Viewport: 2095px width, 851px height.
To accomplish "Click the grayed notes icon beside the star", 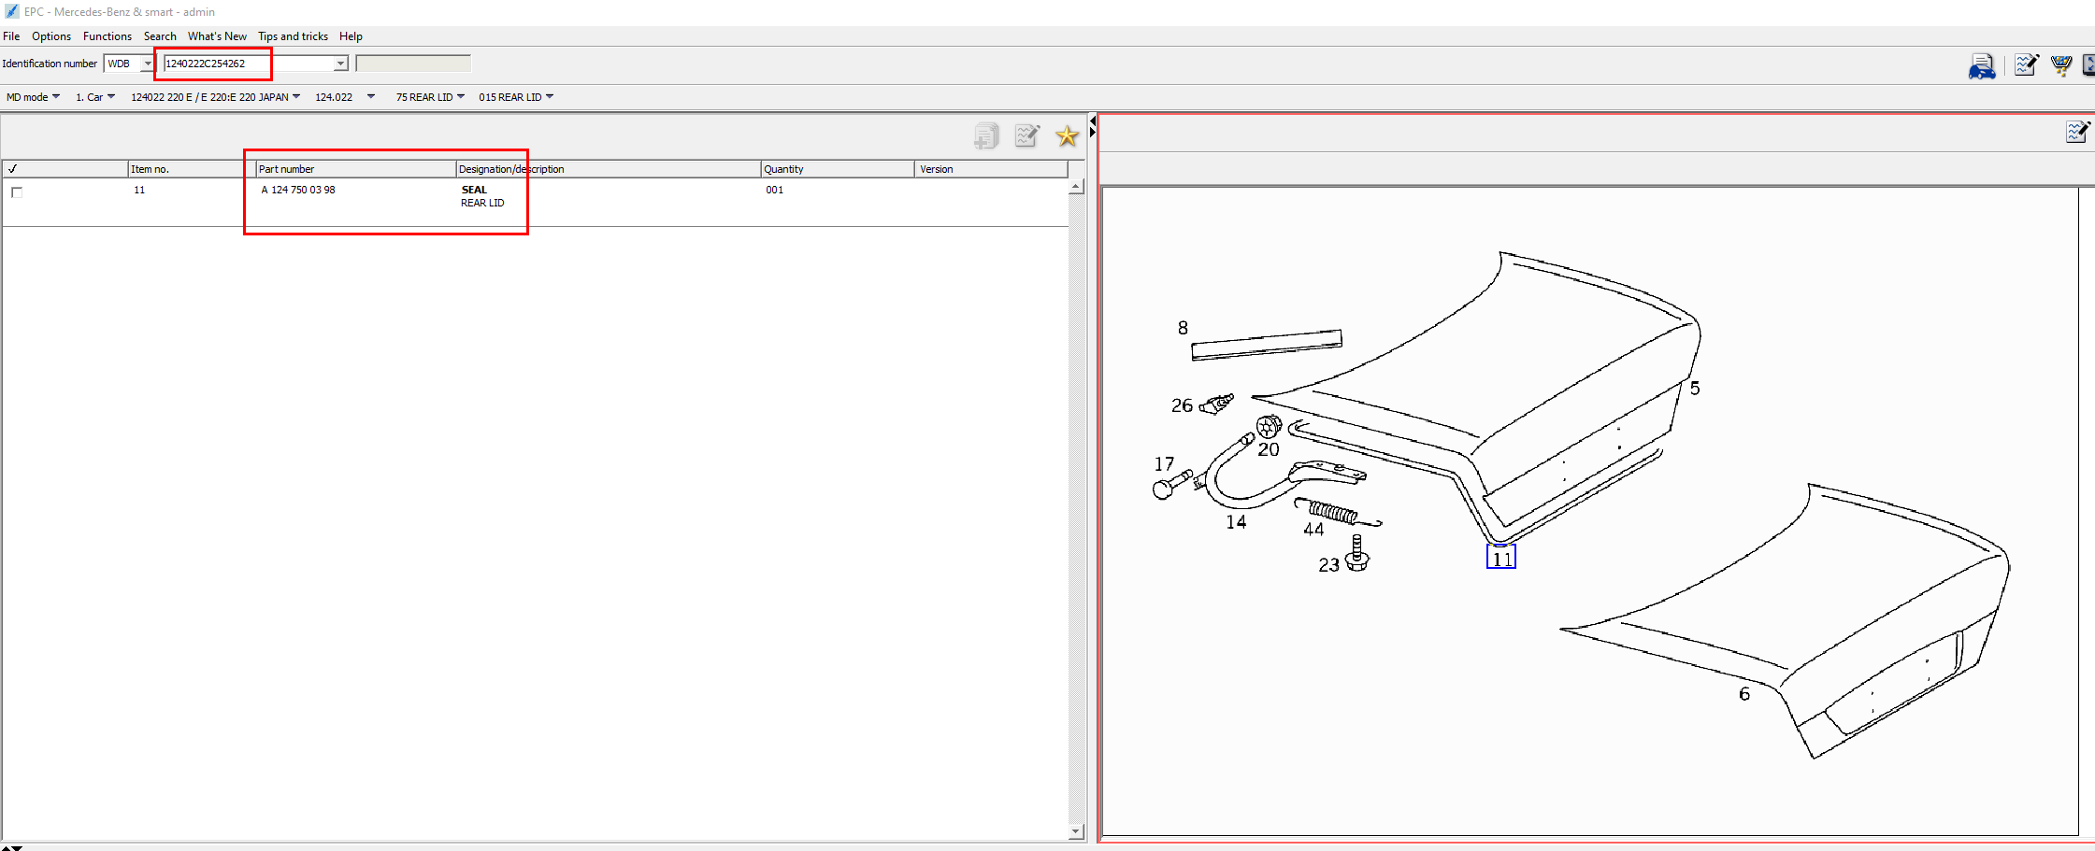I will coord(1026,136).
